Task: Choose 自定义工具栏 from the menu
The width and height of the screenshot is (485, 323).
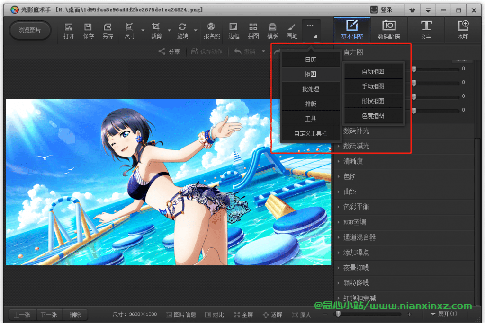Action: [311, 133]
